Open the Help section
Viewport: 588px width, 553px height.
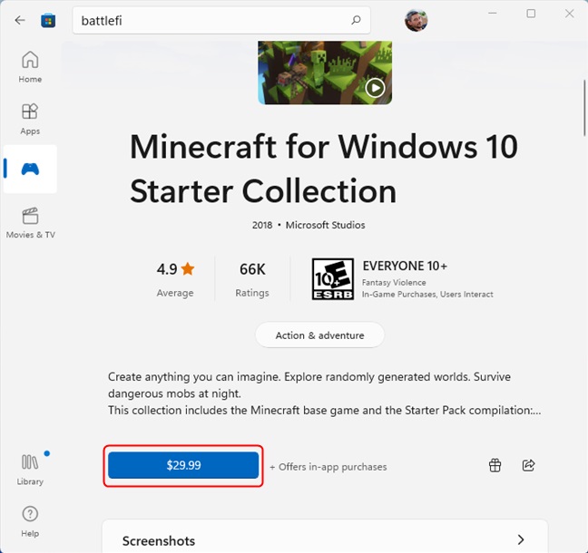coord(30,521)
